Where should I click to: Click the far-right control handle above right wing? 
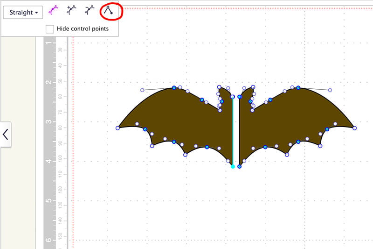(330, 90)
